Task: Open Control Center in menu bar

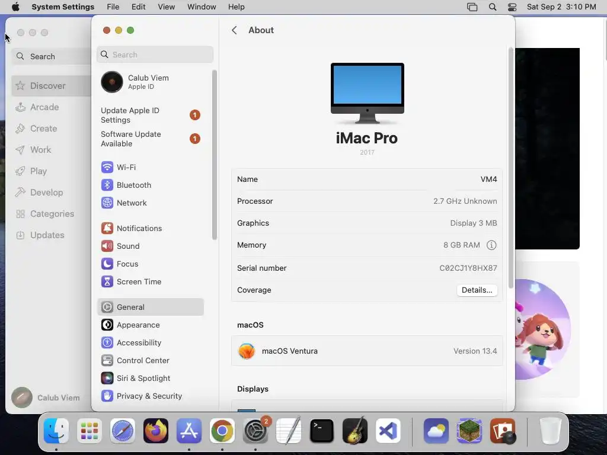Action: (x=512, y=7)
